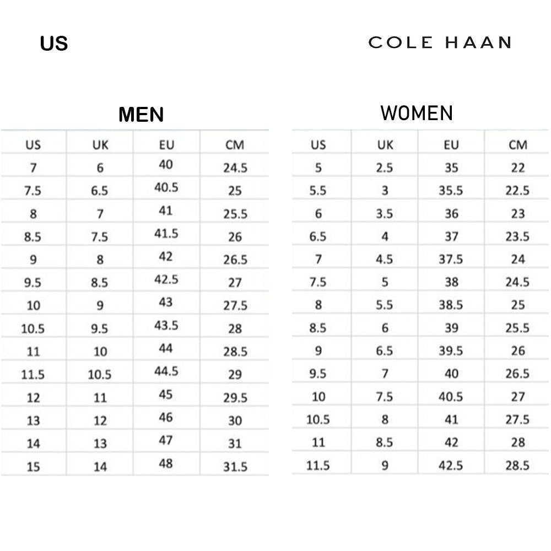551x551 pixels.
Task: Click men's 31.5 CM cell
Action: [x=235, y=467]
